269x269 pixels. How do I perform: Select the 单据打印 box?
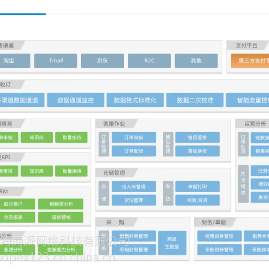(197, 187)
